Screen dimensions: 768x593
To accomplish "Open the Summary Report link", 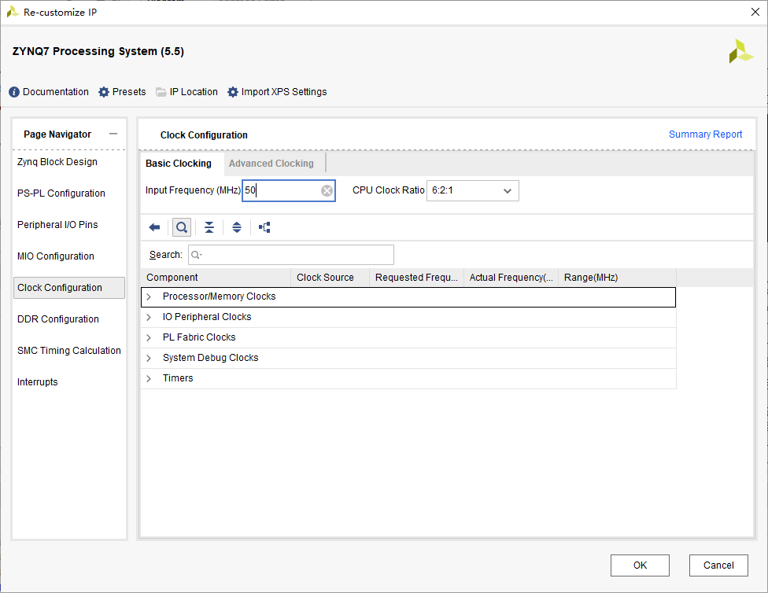I will tap(705, 134).
